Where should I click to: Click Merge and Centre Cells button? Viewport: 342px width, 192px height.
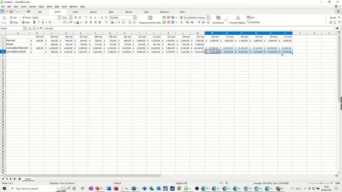150,20
